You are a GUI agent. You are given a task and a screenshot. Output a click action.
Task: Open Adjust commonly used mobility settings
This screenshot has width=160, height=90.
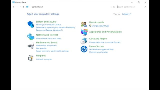pos(52,51)
